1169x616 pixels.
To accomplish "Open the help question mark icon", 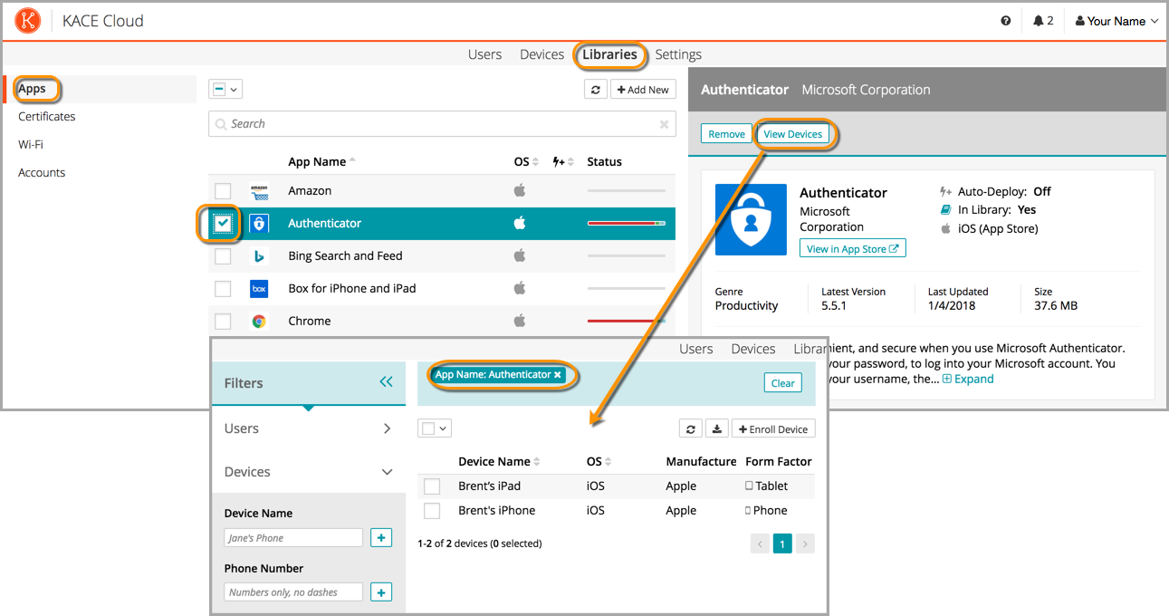I will click(1006, 21).
